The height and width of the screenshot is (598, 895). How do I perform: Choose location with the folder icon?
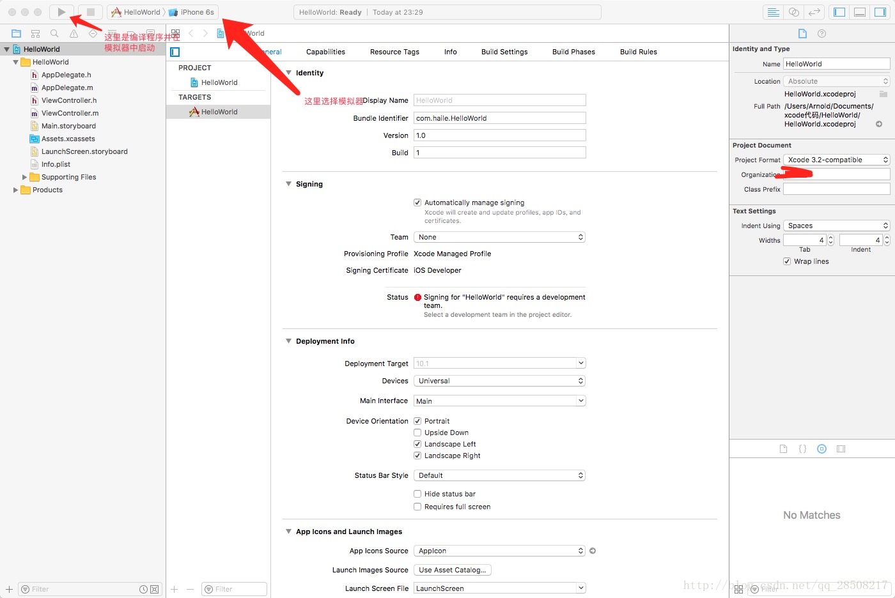click(883, 94)
